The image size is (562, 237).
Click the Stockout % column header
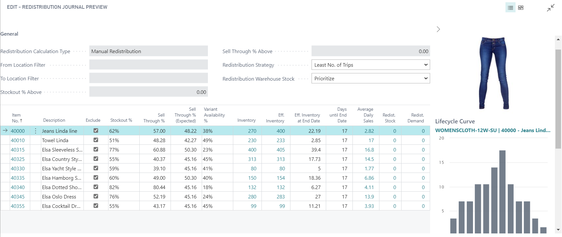pos(121,120)
